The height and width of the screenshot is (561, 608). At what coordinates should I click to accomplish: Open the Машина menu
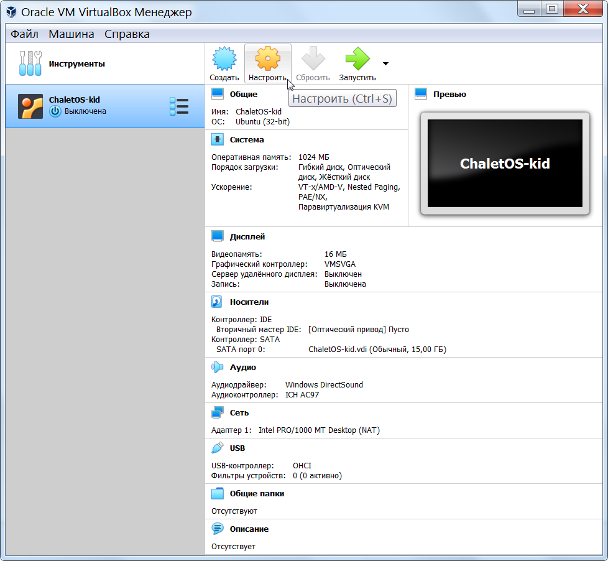tap(71, 34)
